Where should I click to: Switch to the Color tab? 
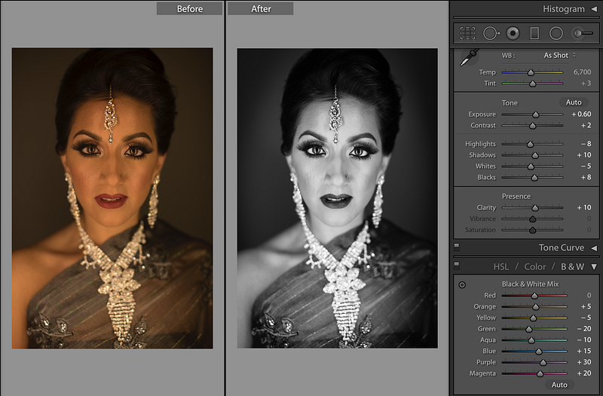(x=535, y=267)
